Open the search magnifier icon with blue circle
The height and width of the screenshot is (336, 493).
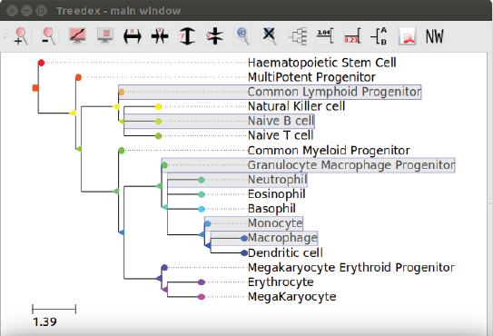coord(242,35)
